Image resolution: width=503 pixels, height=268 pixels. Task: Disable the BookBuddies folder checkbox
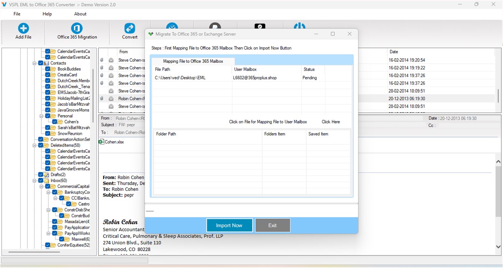(47, 69)
